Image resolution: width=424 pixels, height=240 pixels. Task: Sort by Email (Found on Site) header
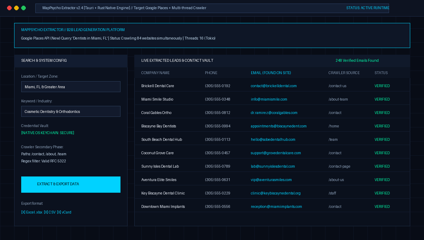click(271, 73)
